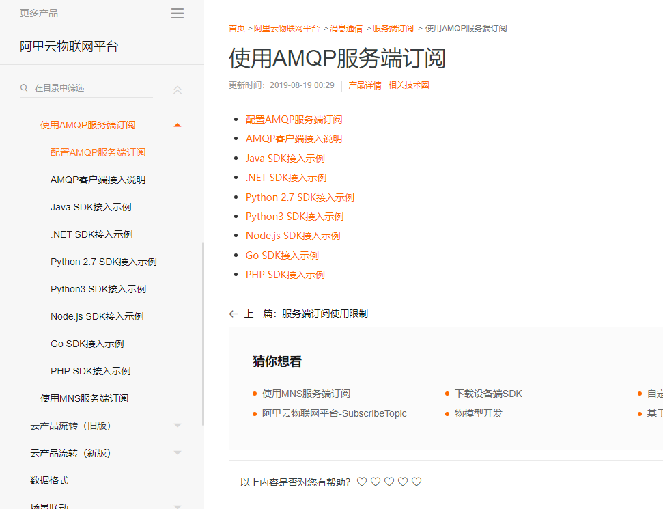Image resolution: width=663 pixels, height=509 pixels.
Task: Select Python3 SDK接入示例 in sidebar
Action: point(98,289)
